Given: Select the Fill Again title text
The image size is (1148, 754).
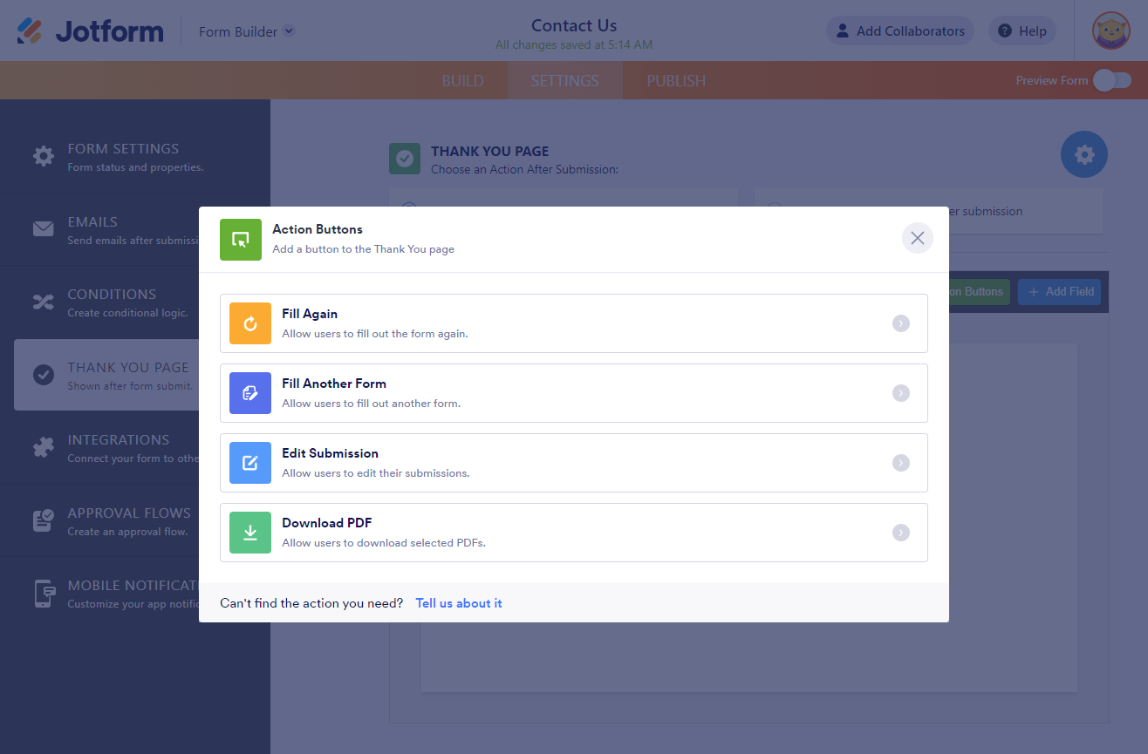Looking at the screenshot, I should click(x=310, y=314).
